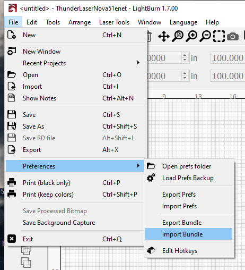Click the Zoom out magnifier icon

205,36
